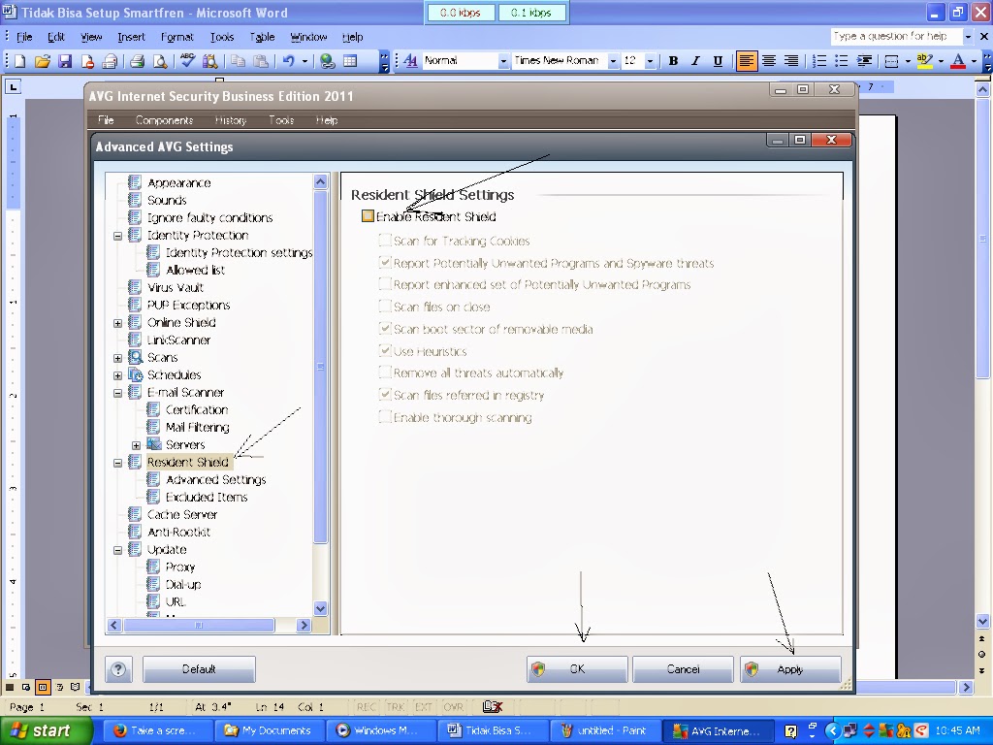Click the Italic button in Word toolbar

tap(695, 61)
